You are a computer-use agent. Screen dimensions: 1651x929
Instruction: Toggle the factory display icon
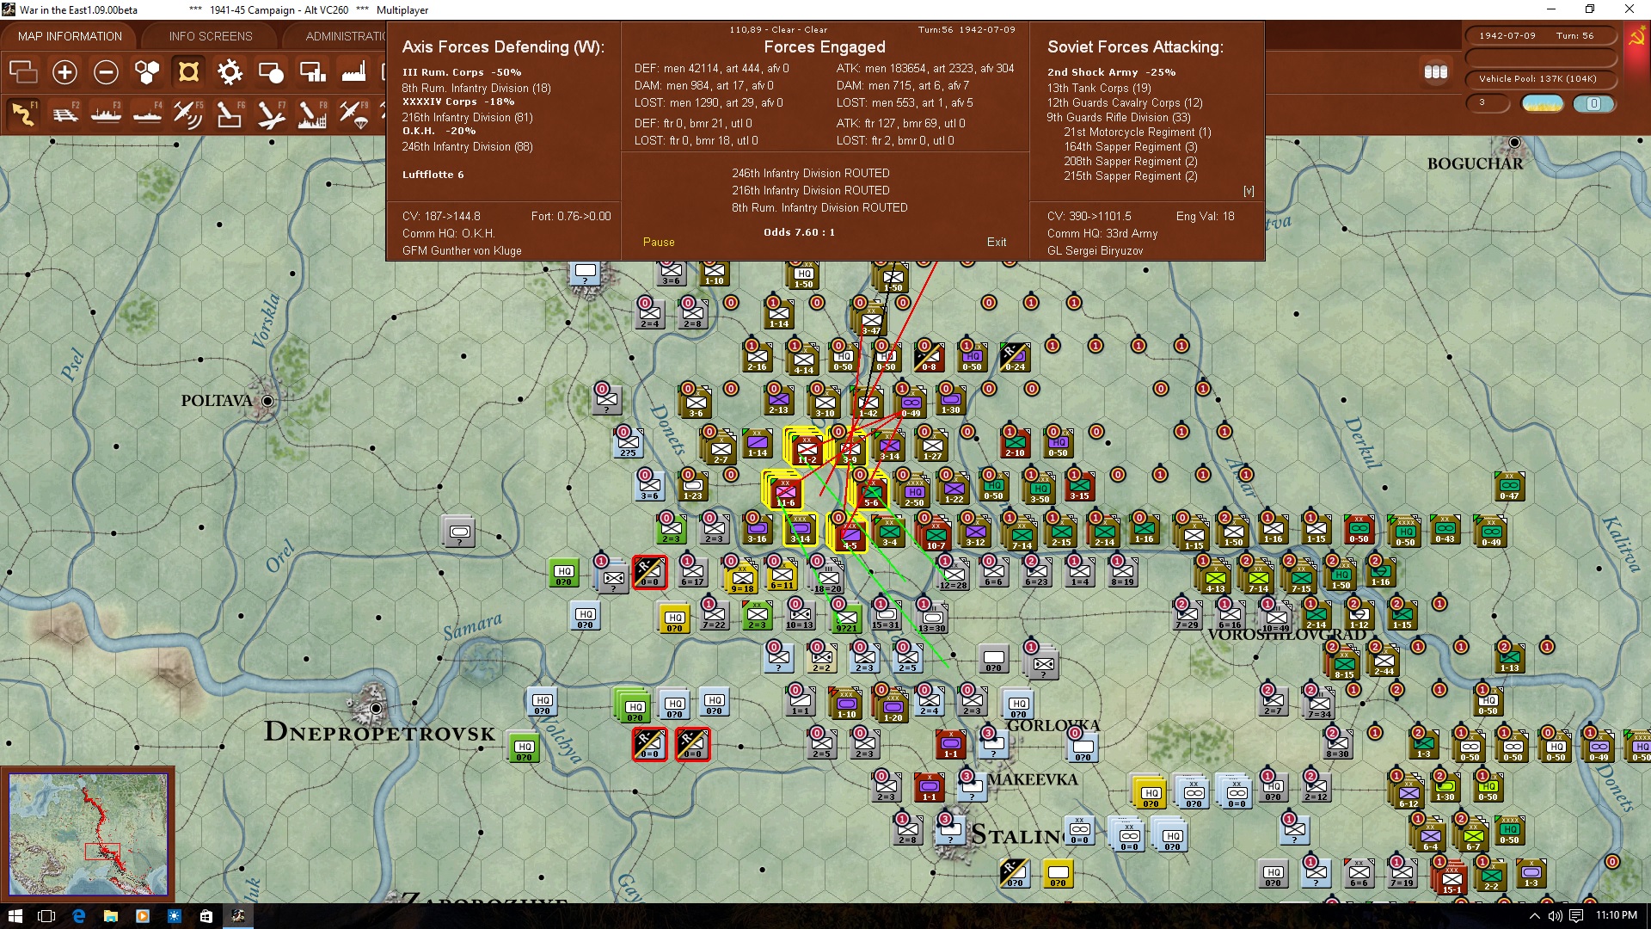click(x=353, y=72)
